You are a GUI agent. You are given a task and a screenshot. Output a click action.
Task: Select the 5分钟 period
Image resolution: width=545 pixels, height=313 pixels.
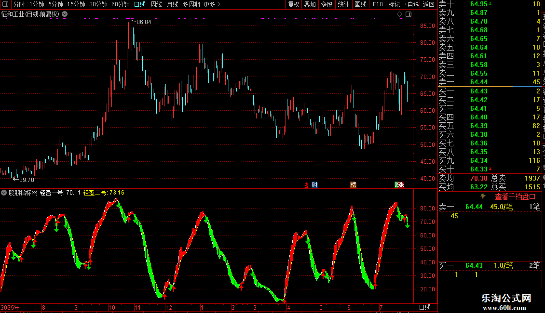55,4
